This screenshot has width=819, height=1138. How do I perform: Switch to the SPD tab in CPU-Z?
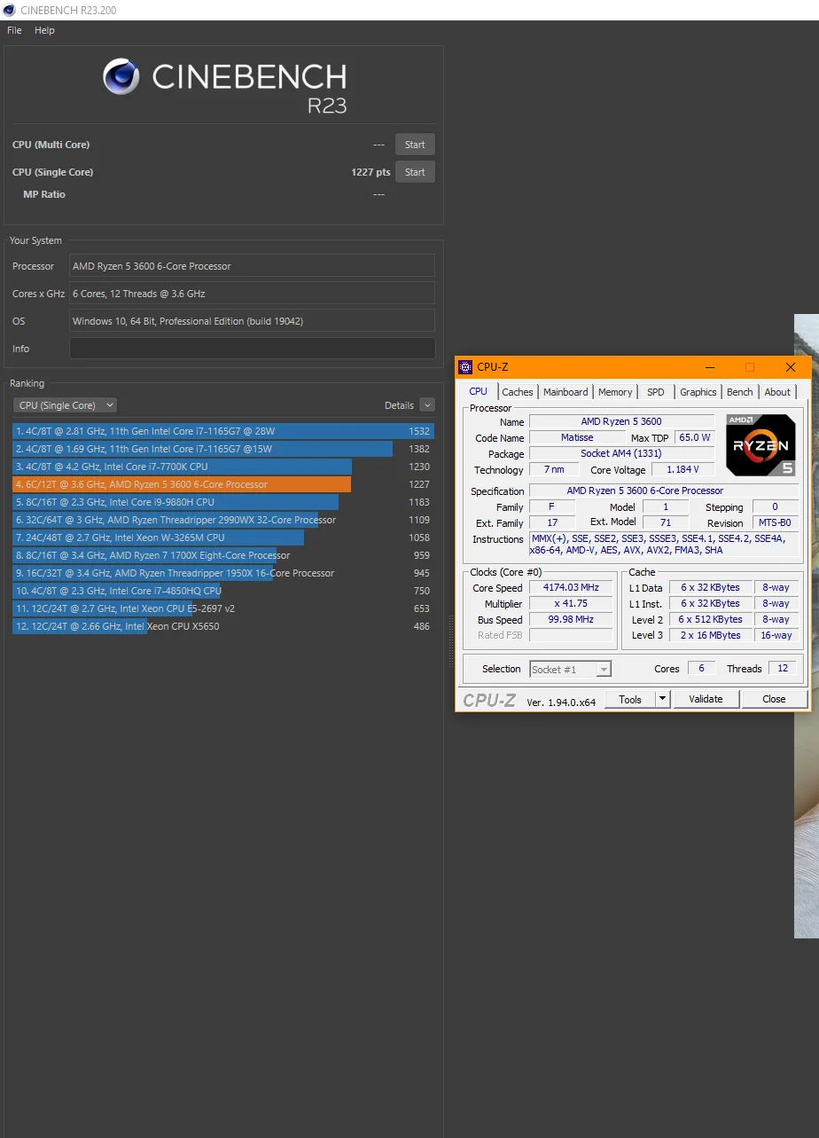point(656,392)
